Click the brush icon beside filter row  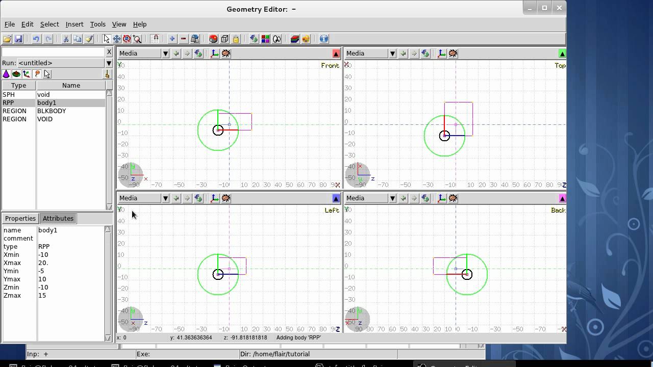click(x=107, y=74)
